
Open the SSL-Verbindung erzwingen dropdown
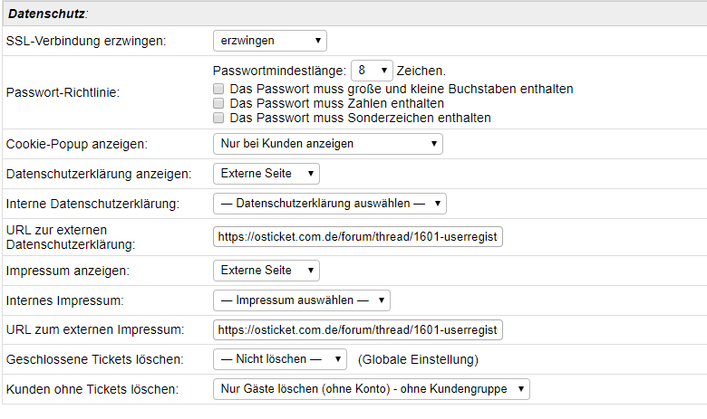coord(269,41)
